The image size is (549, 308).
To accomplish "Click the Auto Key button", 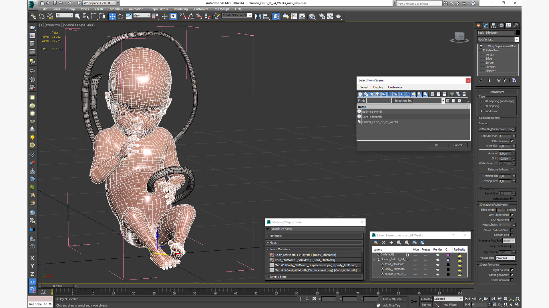I will tap(426, 299).
